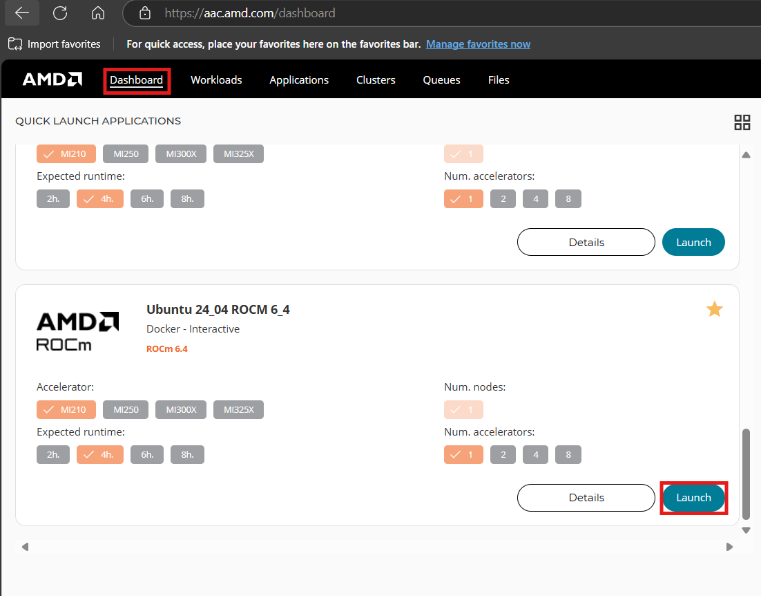Viewport: 761px width, 596px height.
Task: Go back using the browser back arrow
Action: [22, 13]
